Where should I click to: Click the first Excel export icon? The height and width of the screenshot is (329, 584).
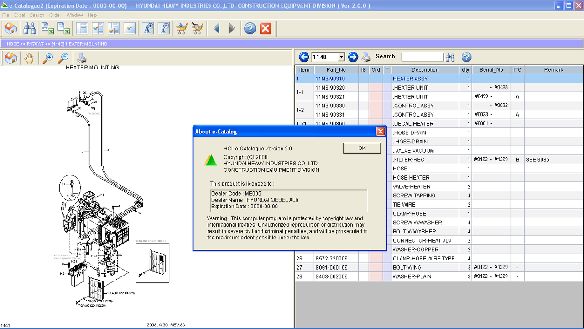coord(48,28)
